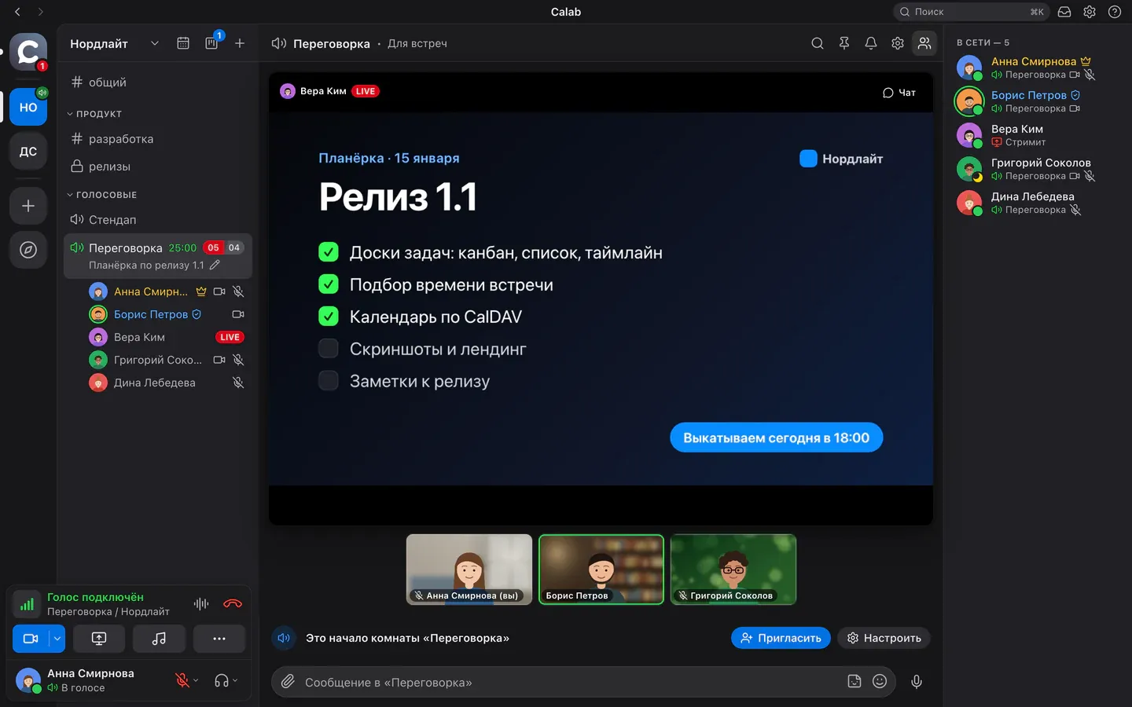Viewport: 1132px width, 707px height.
Task: Click the Пригласить button
Action: [781, 638]
